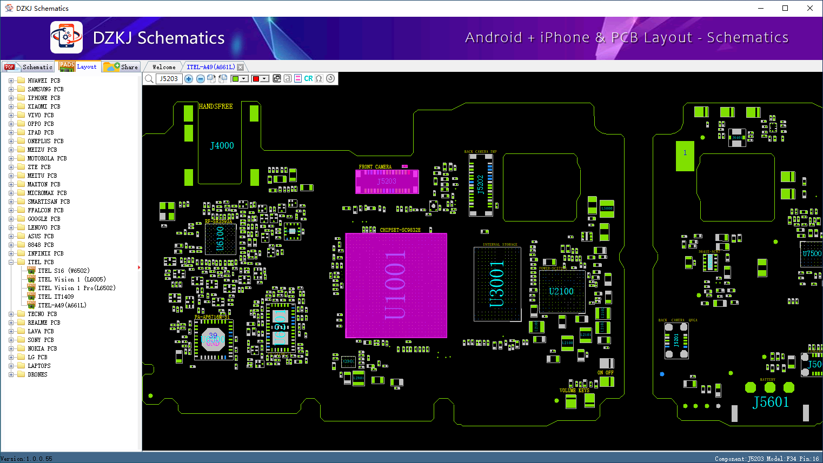
Task: Switch to the Welcome document tab
Action: pos(164,67)
